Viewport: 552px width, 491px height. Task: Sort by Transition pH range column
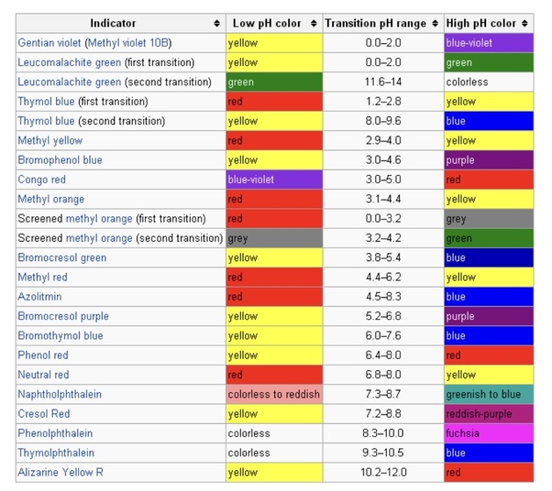click(x=434, y=22)
